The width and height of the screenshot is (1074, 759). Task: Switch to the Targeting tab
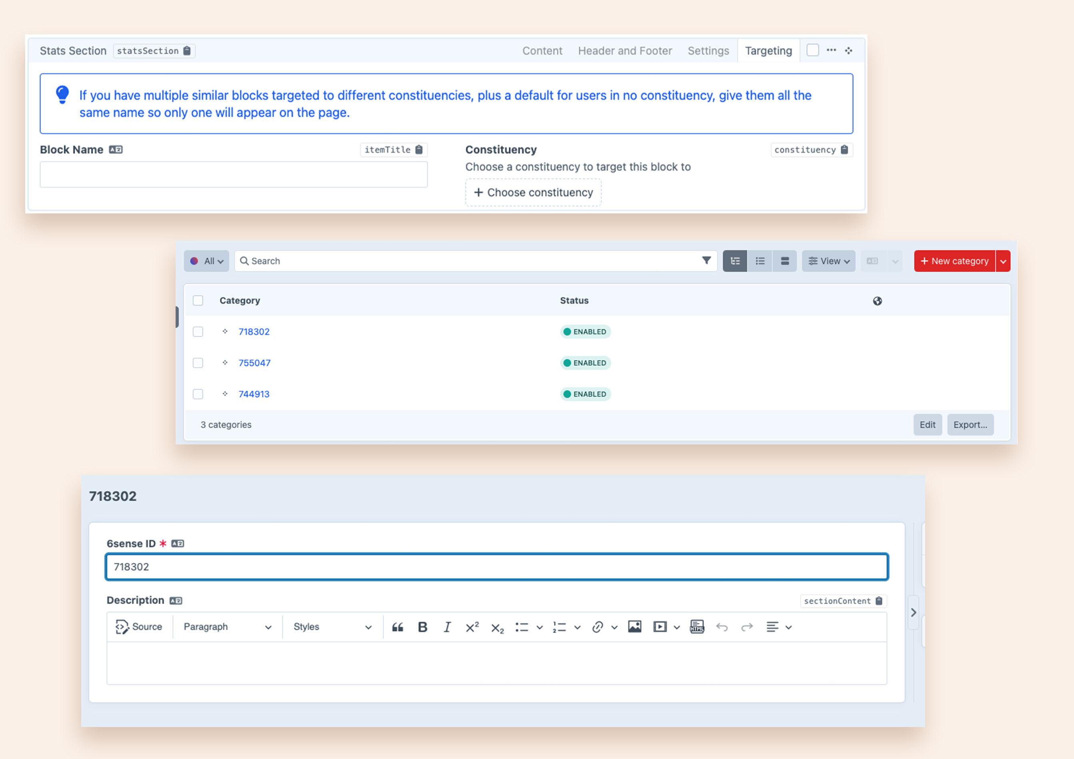(x=768, y=50)
